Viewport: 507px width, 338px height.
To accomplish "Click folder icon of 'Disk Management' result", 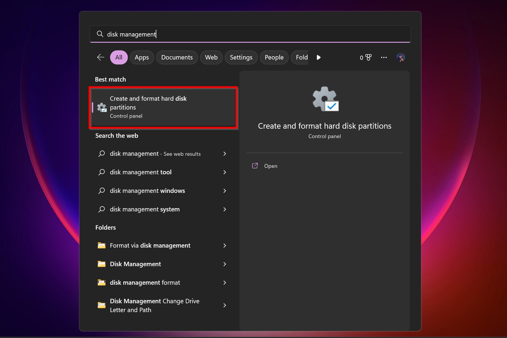I will click(102, 264).
